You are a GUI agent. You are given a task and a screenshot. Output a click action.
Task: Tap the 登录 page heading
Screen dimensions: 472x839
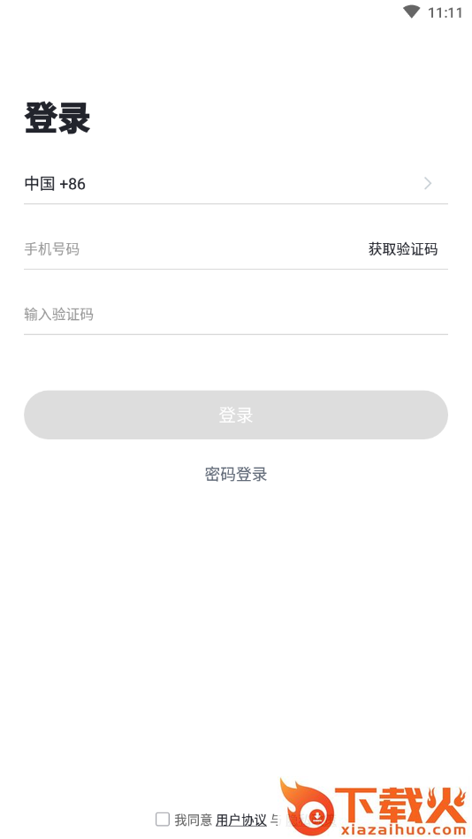point(57,118)
